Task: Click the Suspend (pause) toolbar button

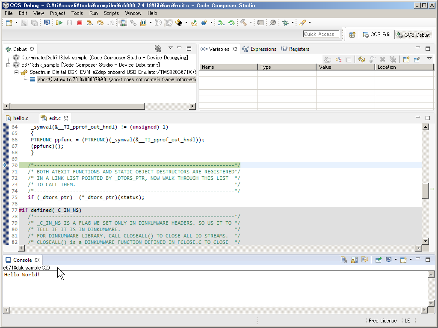Action: tap(70, 23)
